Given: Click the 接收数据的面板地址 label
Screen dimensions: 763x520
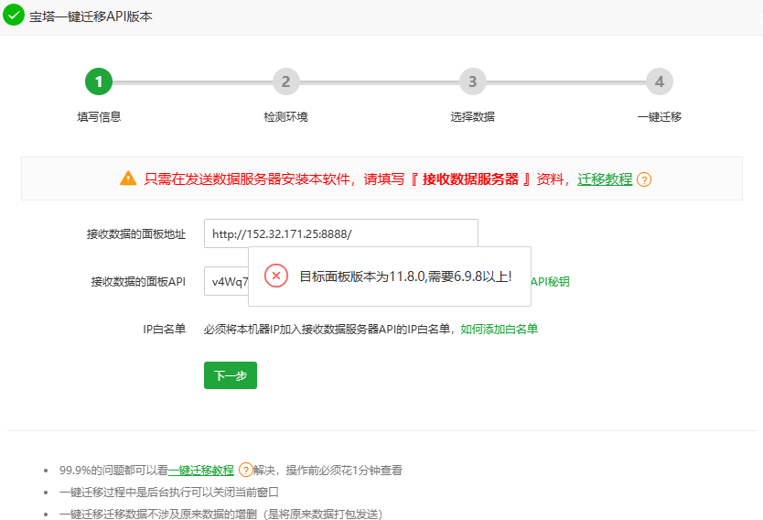Looking at the screenshot, I should point(136,234).
